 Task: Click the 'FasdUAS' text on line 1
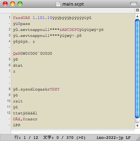pyautogui.click(x=21, y=18)
